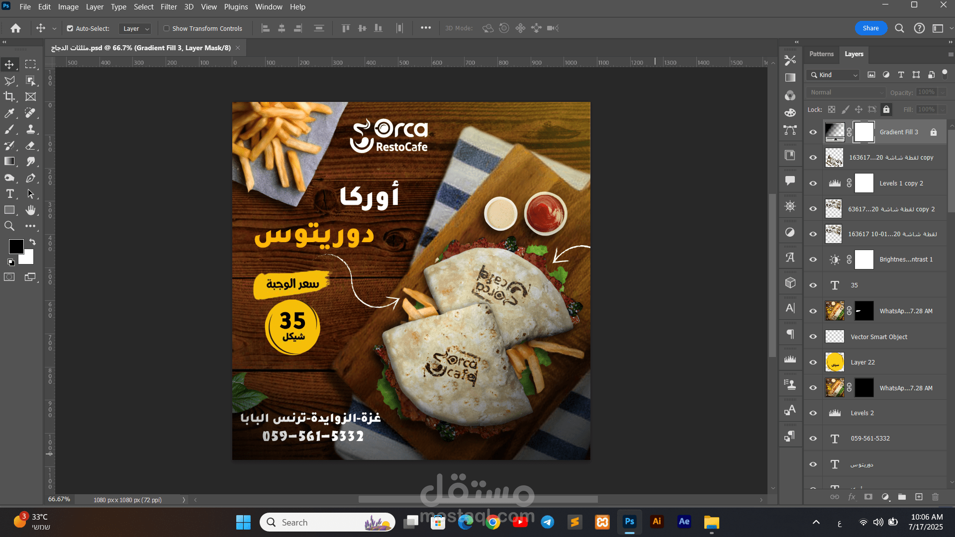Open the Filter menu
Viewport: 955px width, 537px height.
pos(169,7)
